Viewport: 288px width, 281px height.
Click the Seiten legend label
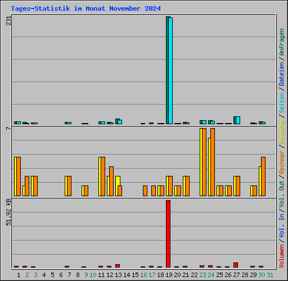click(282, 103)
